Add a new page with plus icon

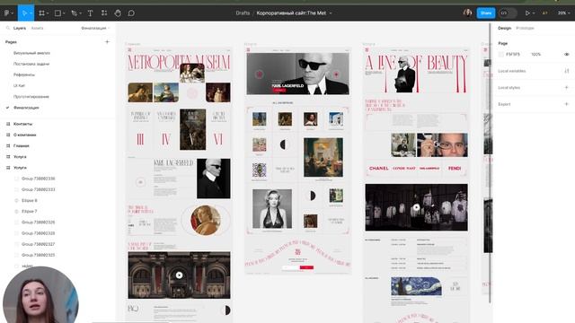107,42
